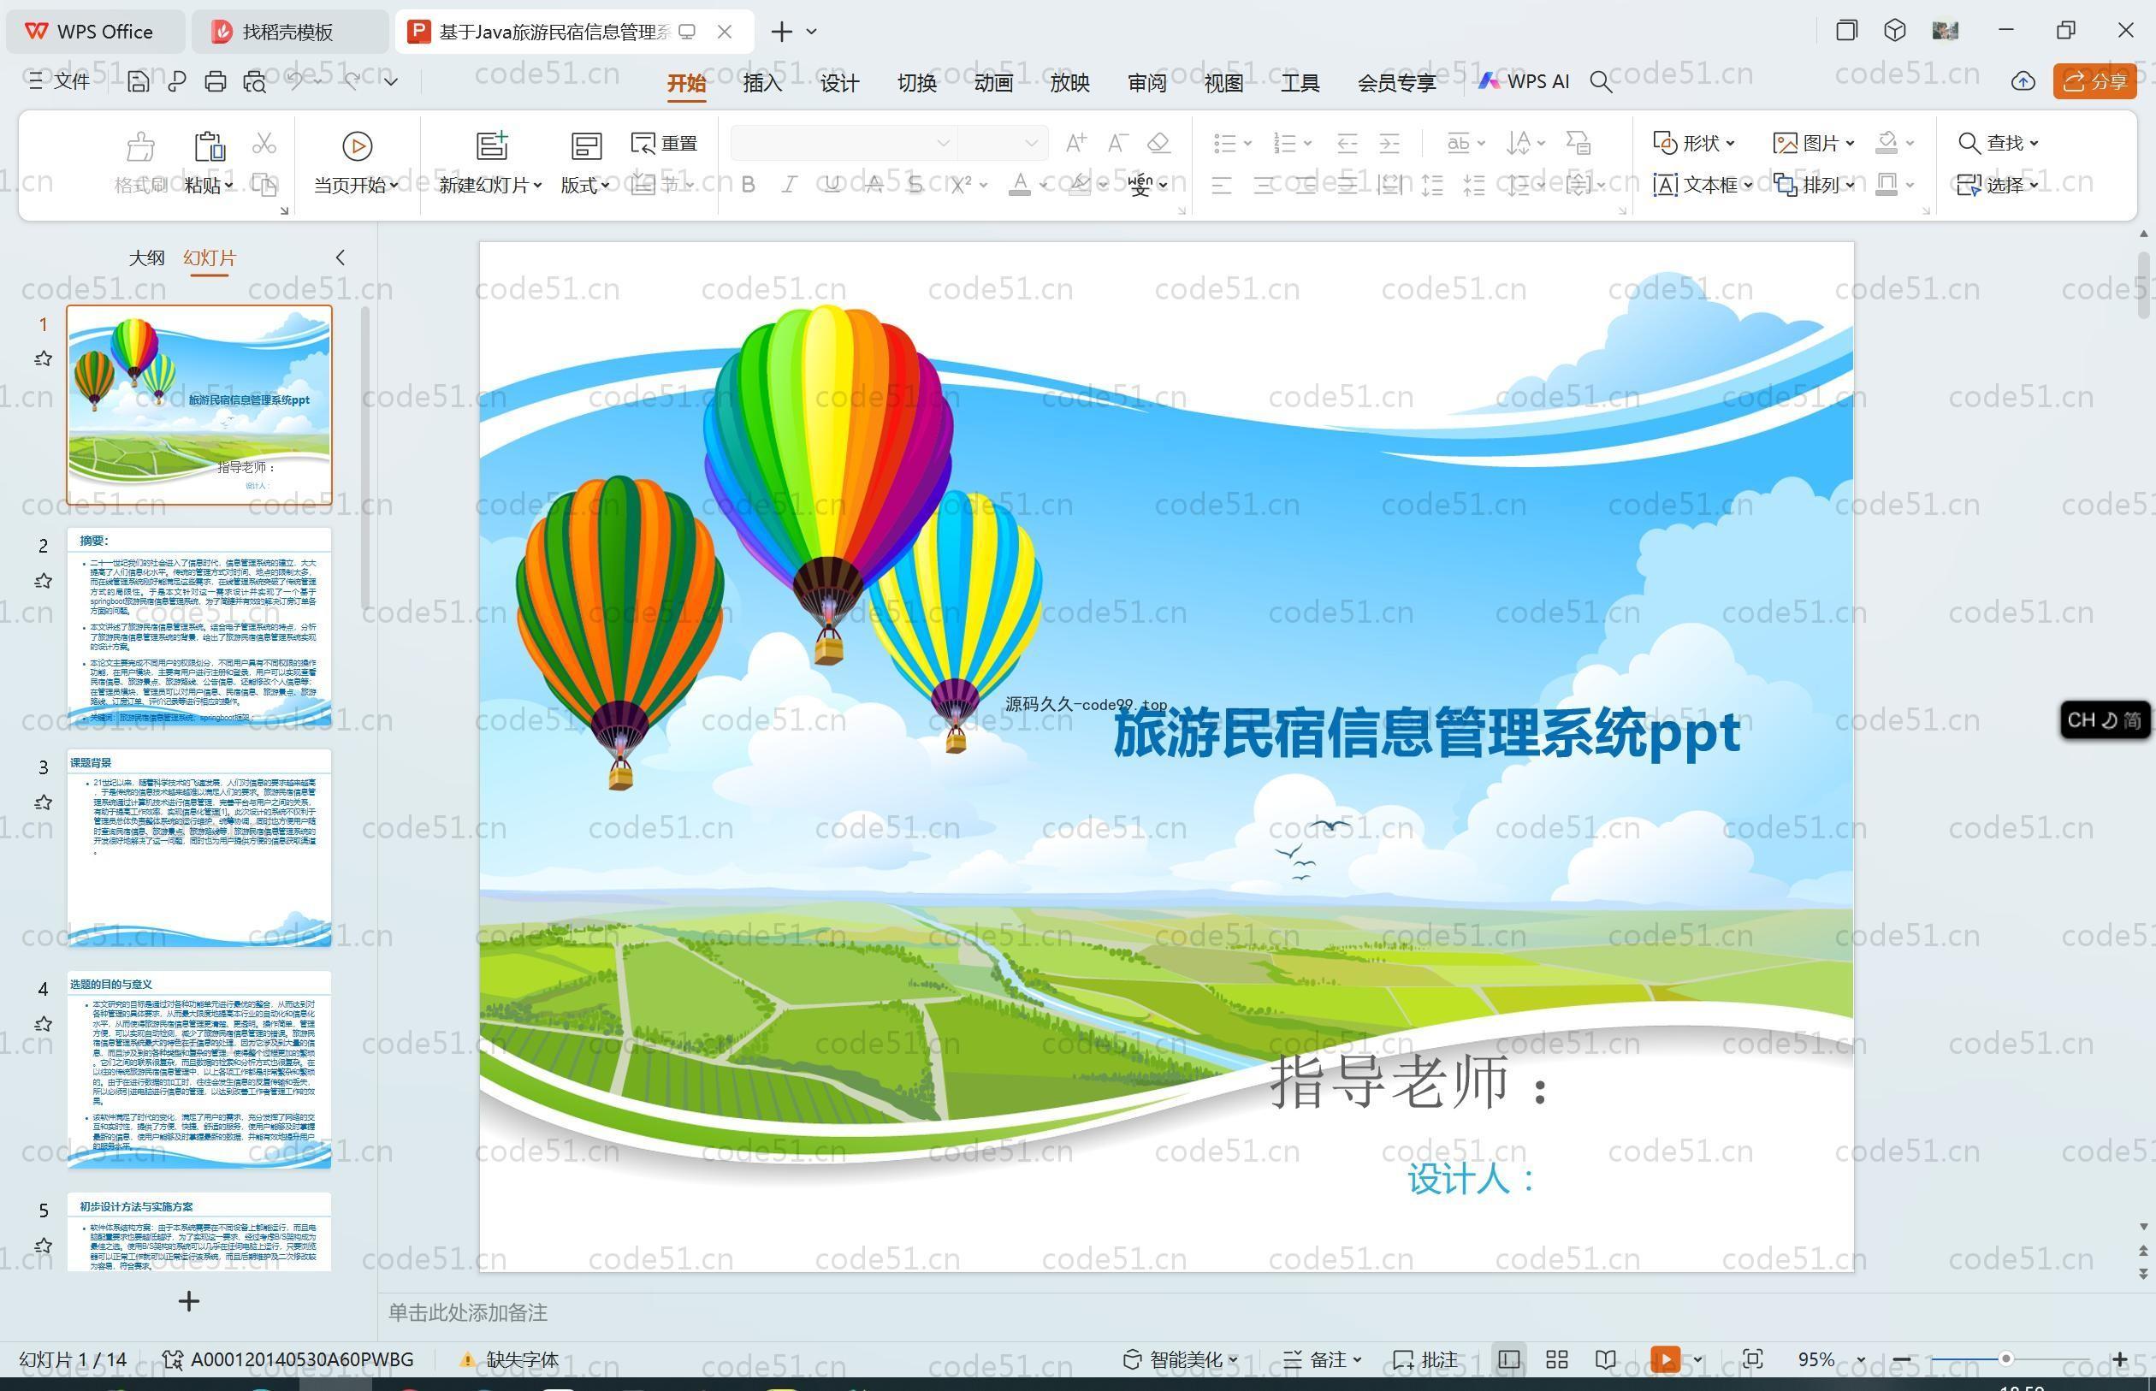Screen dimensions: 2156x1391
Task: Open the Shapes dropdown
Action: pyautogui.click(x=1693, y=143)
